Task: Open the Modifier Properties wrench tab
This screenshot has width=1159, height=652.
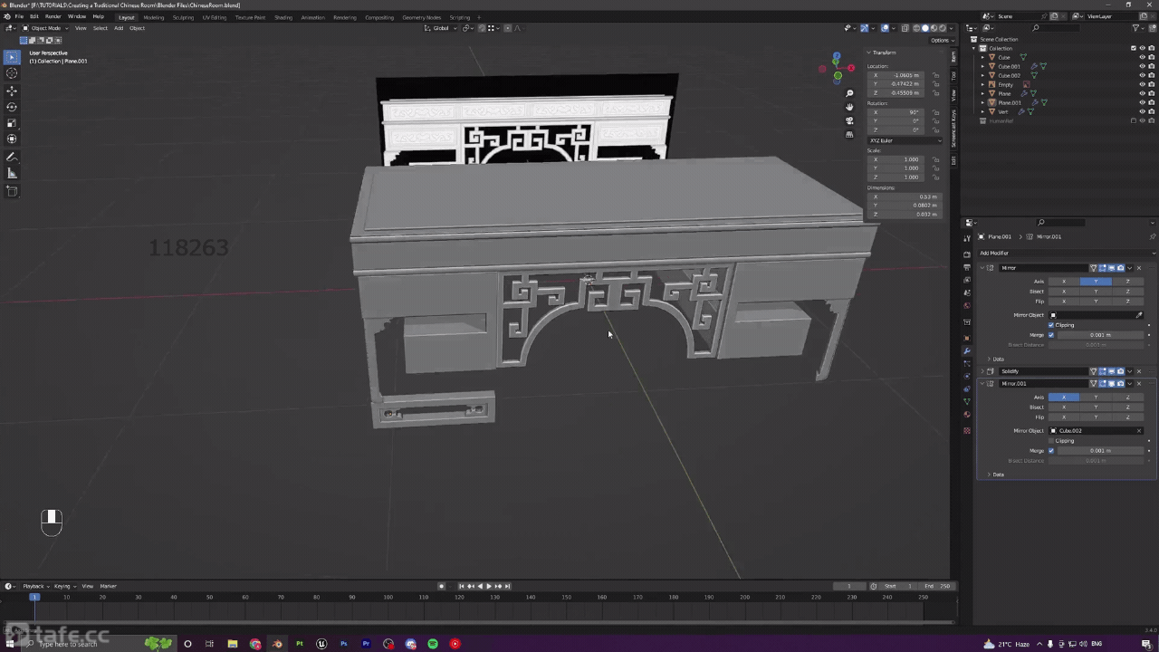Action: [x=967, y=353]
